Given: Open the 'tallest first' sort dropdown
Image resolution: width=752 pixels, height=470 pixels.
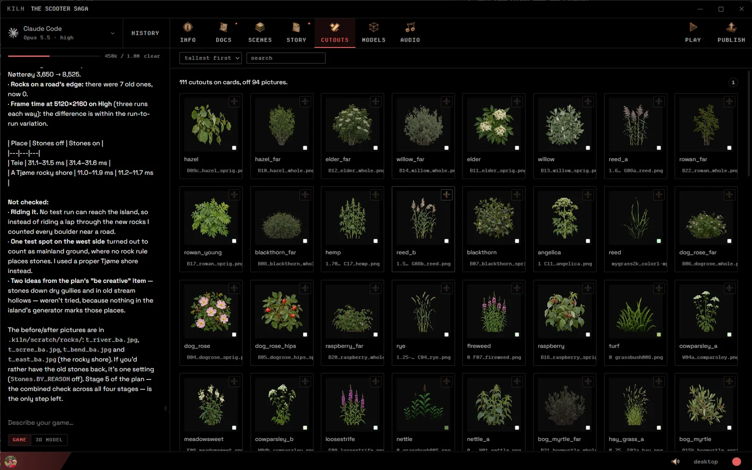Looking at the screenshot, I should coord(211,58).
